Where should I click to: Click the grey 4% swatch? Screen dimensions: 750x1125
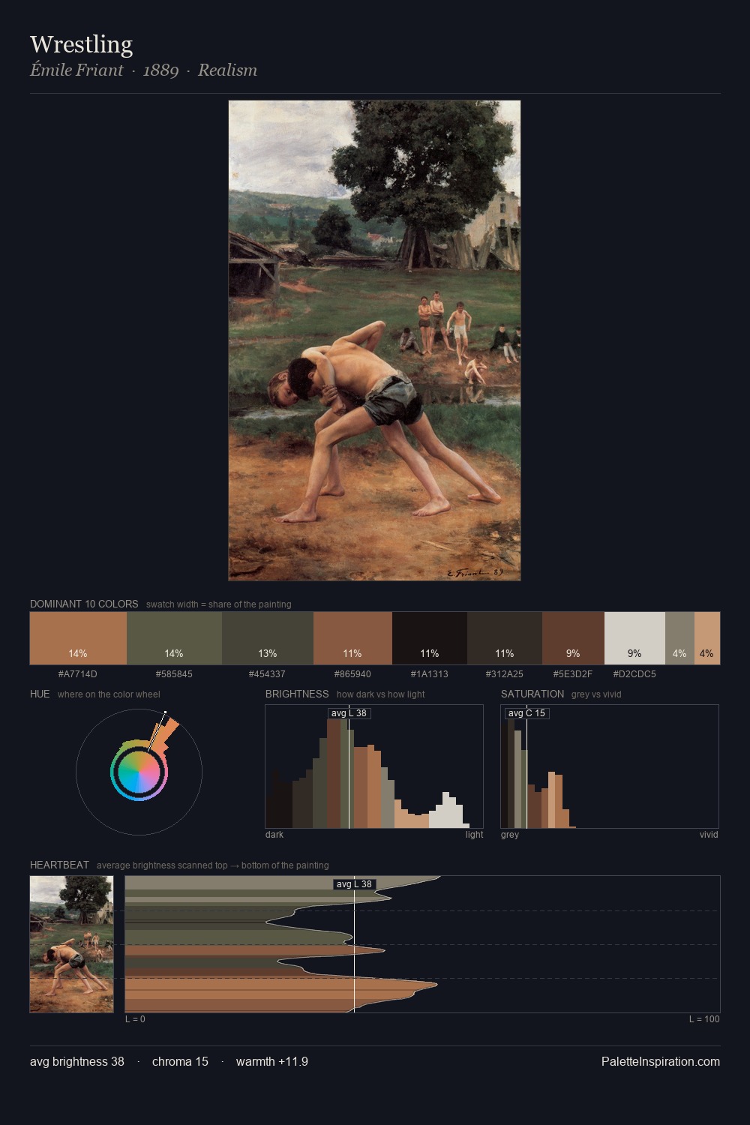[x=679, y=638]
